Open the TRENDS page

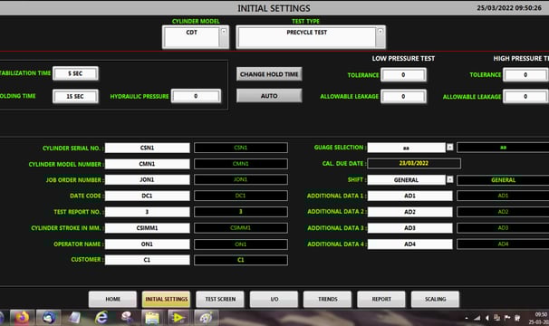click(x=328, y=300)
